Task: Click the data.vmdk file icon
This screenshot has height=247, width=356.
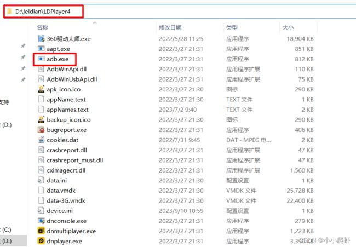Action: pyautogui.click(x=41, y=190)
